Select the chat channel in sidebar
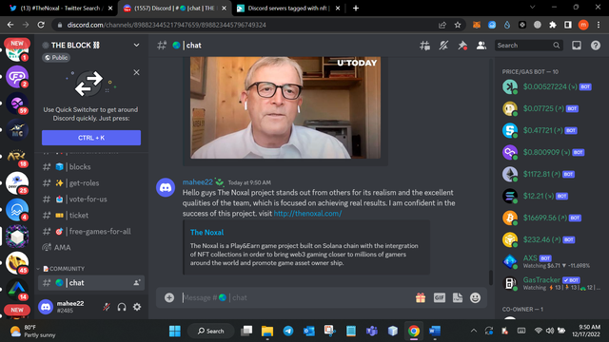The width and height of the screenshot is (609, 342). click(91, 283)
